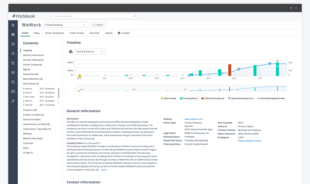This screenshot has width=310, height=184.
Task: Expand description with the more link
Action: pyautogui.click(x=104, y=170)
